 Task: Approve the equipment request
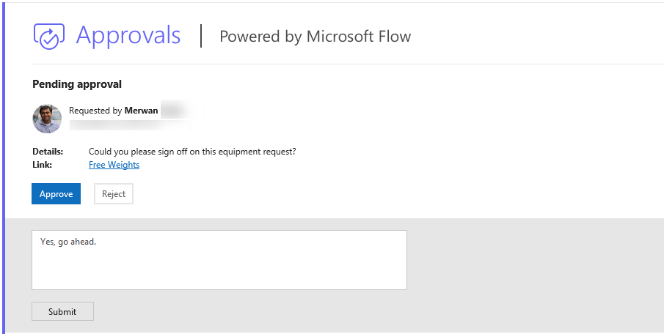[x=56, y=194]
